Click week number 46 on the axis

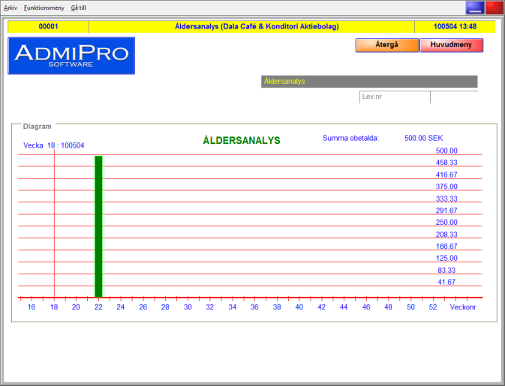click(366, 307)
